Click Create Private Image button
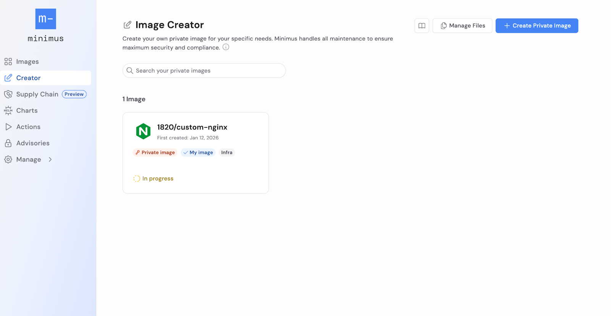 point(537,26)
